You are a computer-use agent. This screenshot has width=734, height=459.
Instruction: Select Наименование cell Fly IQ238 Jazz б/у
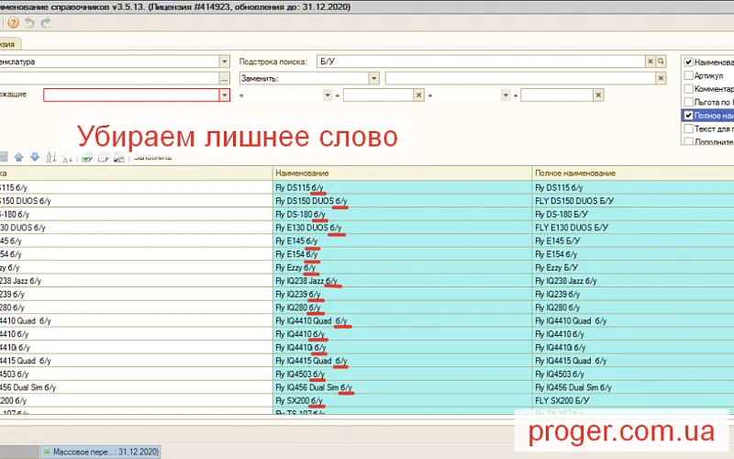coord(402,281)
